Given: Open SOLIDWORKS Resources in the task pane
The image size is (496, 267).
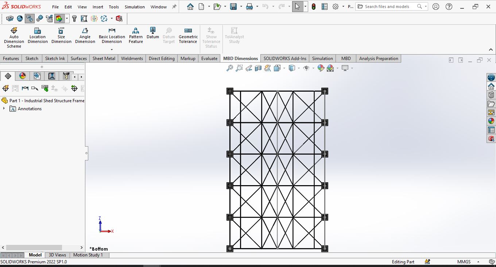Looking at the screenshot, I should coord(491,86).
